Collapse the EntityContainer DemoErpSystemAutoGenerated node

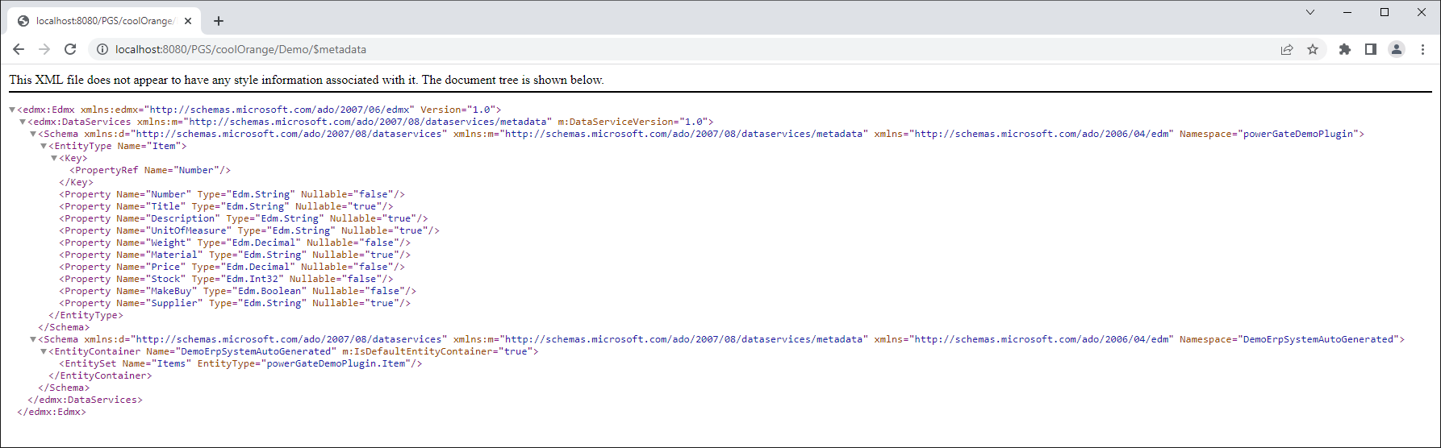pos(44,351)
